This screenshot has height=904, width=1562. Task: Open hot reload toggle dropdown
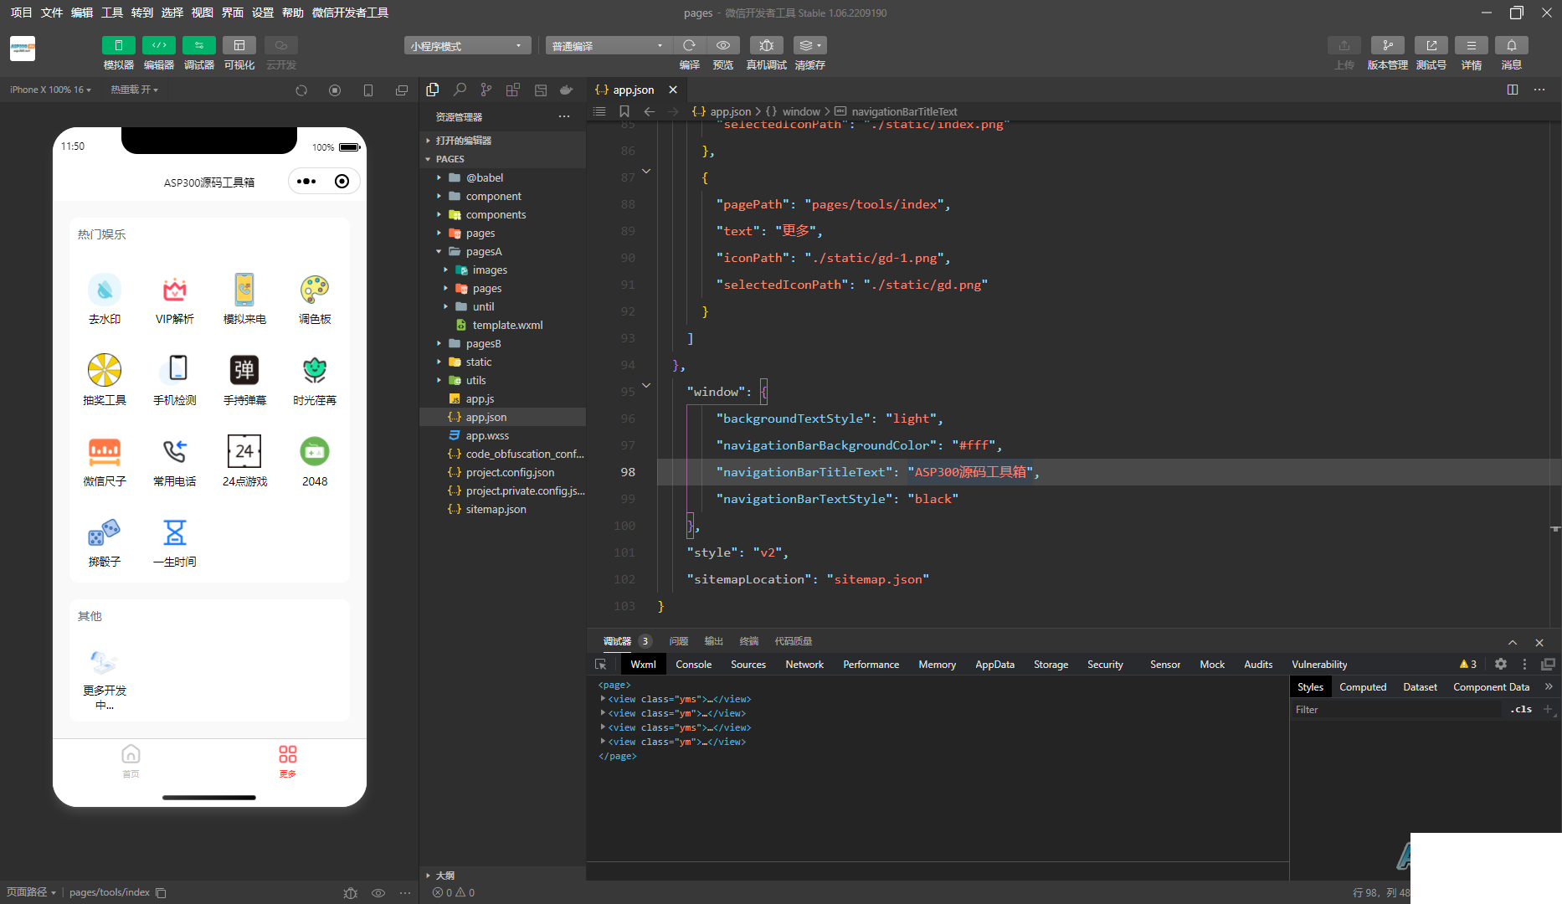pyautogui.click(x=134, y=90)
